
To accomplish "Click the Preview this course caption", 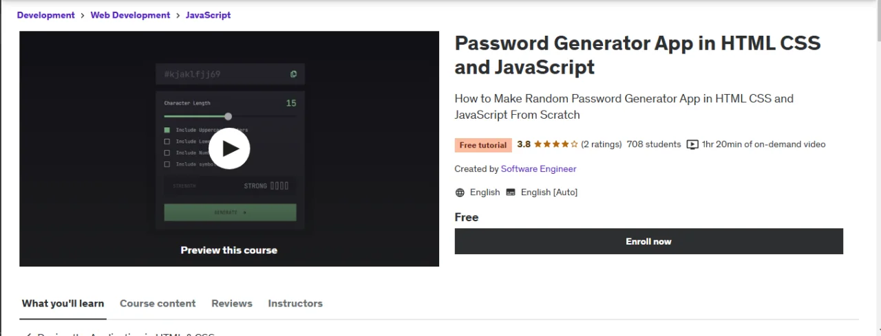I will point(229,250).
